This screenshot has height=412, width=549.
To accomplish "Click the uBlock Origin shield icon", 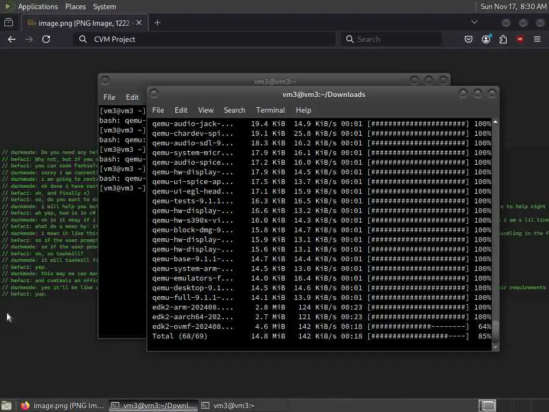I will coord(520,39).
